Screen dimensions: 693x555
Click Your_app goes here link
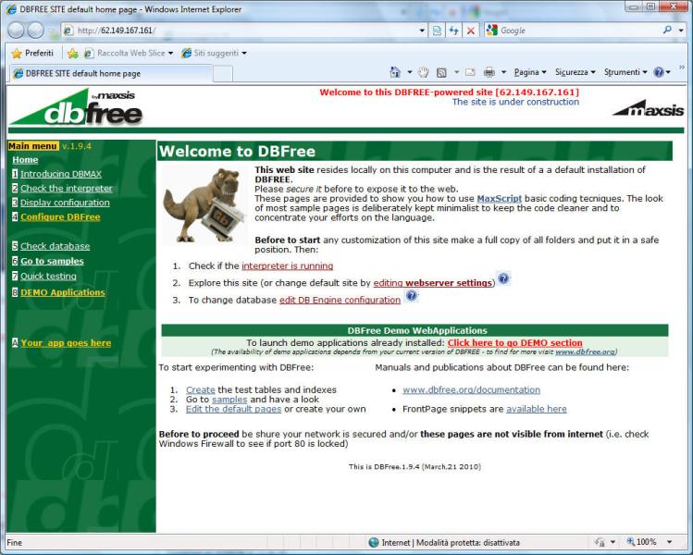(66, 343)
